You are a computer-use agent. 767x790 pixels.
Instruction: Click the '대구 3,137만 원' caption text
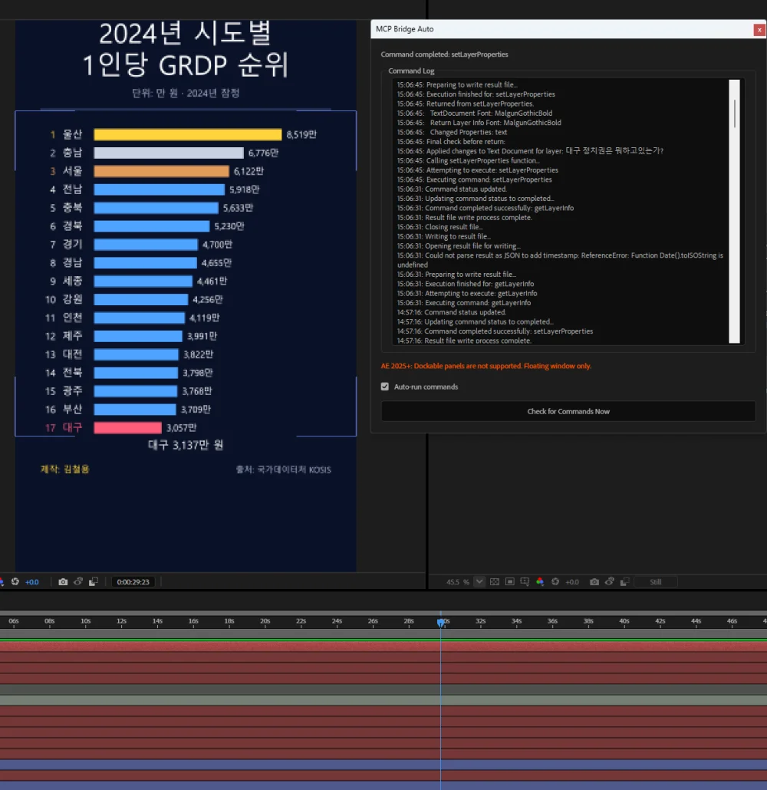(x=186, y=445)
